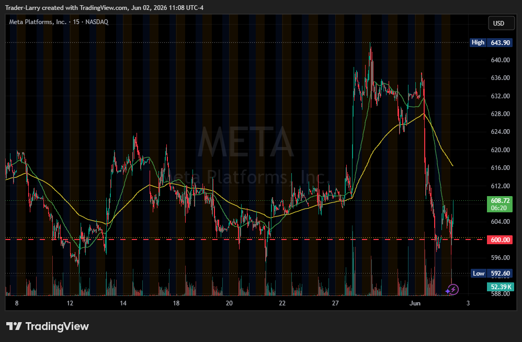This screenshot has height=342, width=522.
Task: Click the Meta Platforms, Inc. symbol title
Action: [x=59, y=22]
